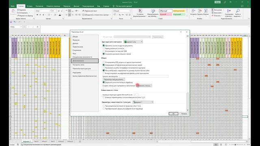Click Отмена in Excel options dialog

[x=184, y=114]
